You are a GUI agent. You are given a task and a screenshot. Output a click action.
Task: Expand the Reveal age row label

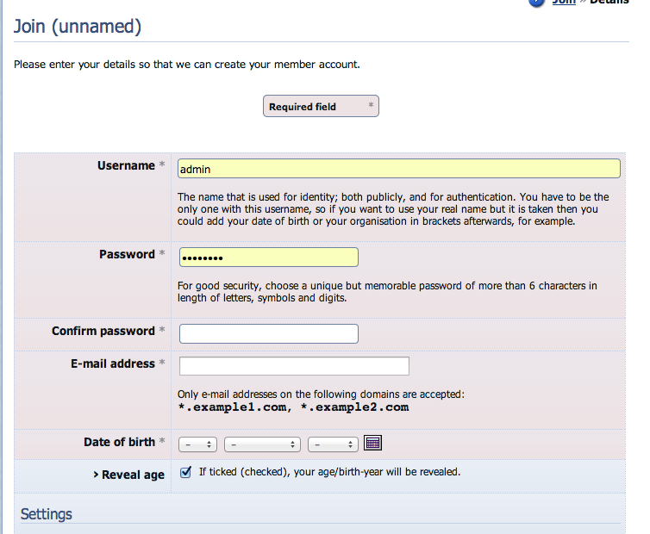(x=128, y=475)
